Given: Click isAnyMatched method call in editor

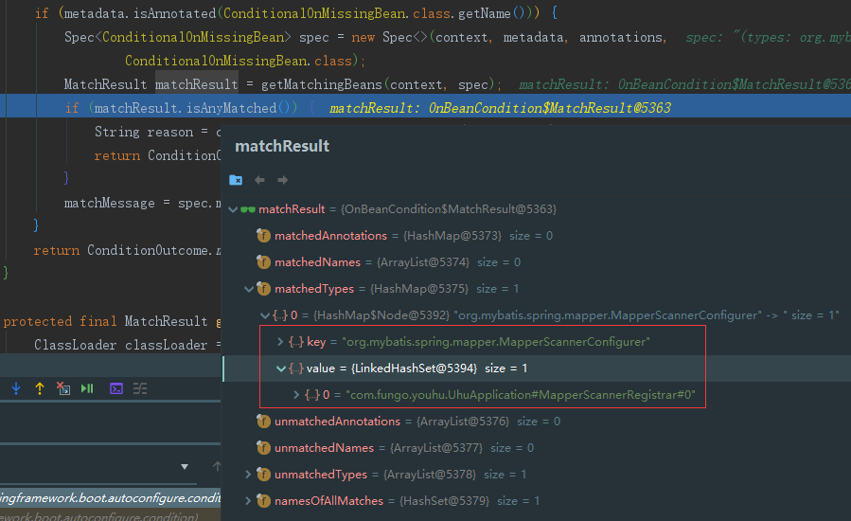Looking at the screenshot, I should [x=231, y=108].
